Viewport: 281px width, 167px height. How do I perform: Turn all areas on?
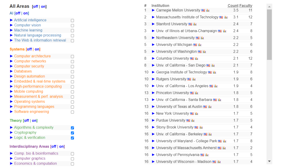(x=43, y=6)
